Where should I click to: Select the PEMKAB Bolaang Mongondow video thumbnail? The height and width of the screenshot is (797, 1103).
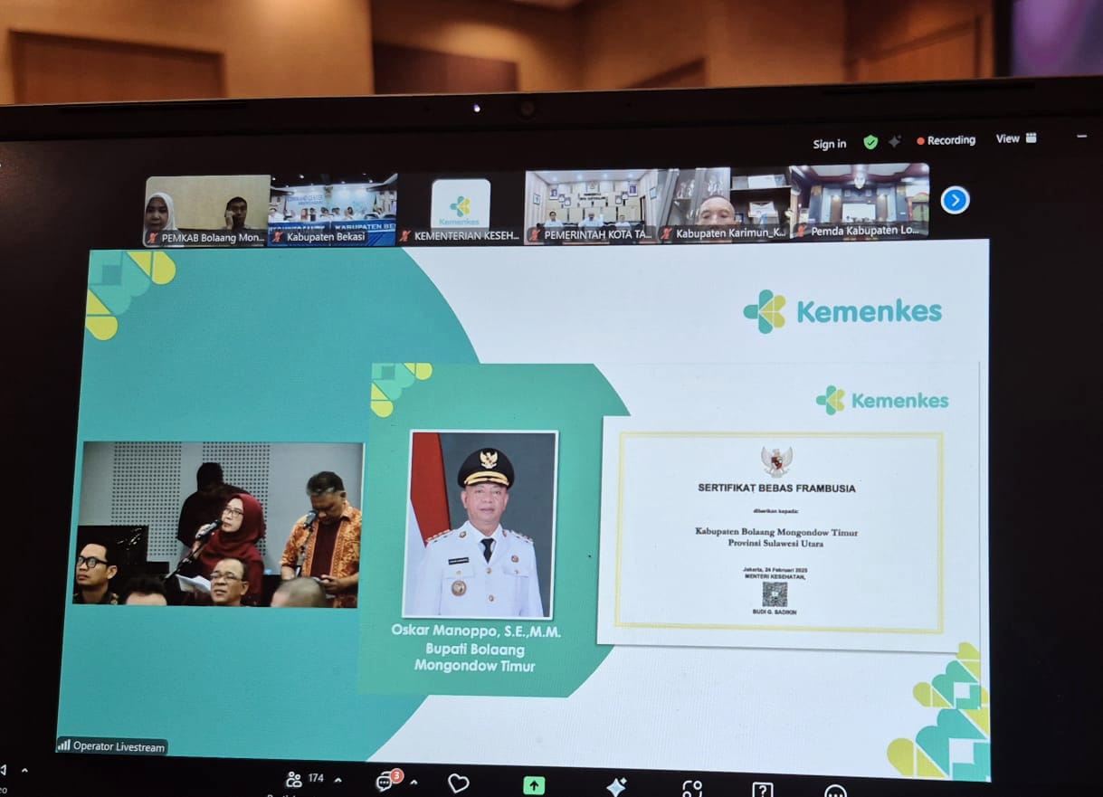[206, 210]
